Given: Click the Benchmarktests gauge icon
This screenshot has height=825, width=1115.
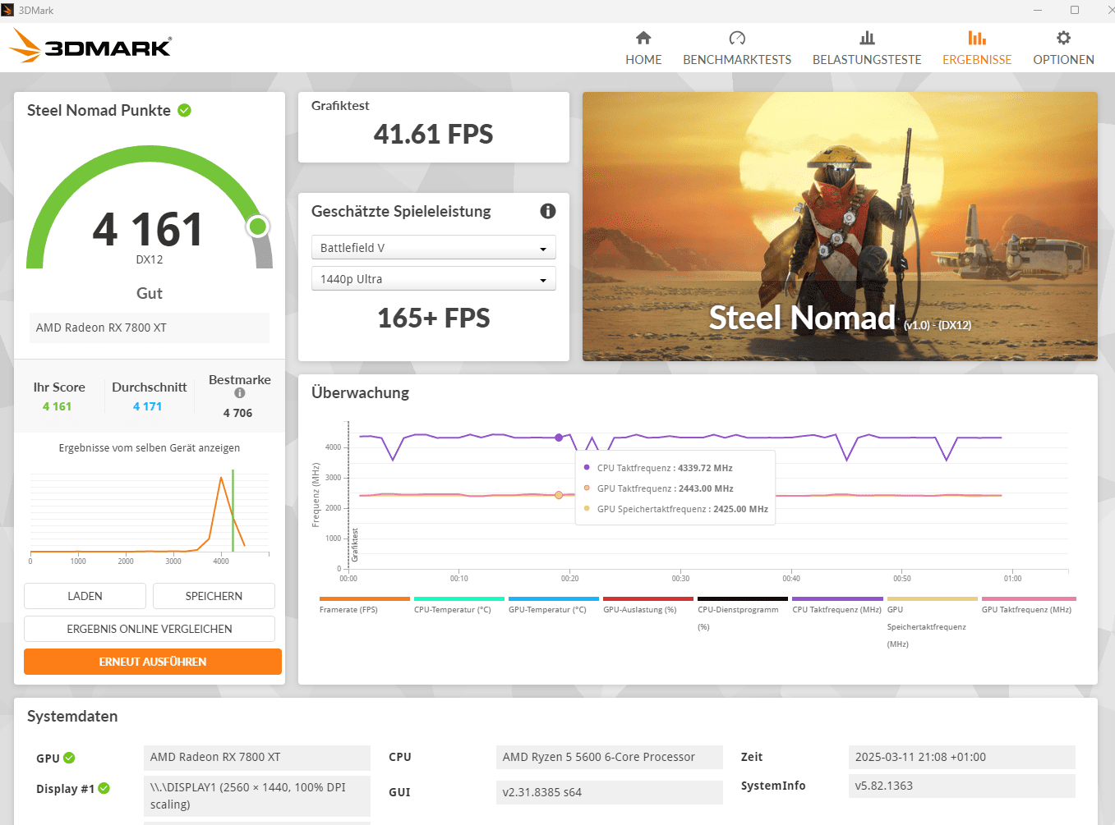Looking at the screenshot, I should tap(737, 38).
